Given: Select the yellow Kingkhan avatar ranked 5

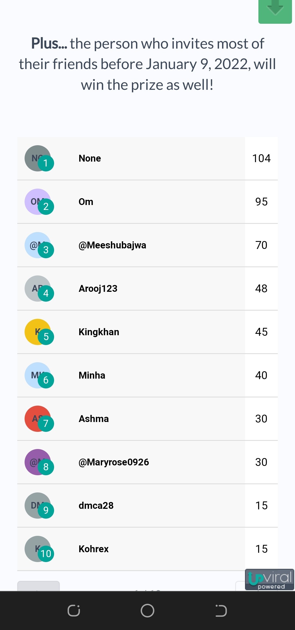Looking at the screenshot, I should point(38,332).
